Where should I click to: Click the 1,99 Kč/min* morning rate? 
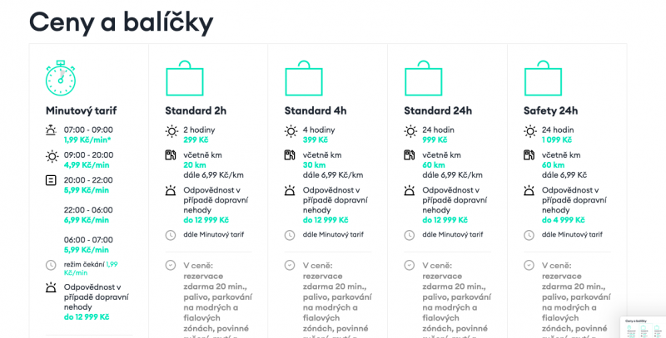87,140
